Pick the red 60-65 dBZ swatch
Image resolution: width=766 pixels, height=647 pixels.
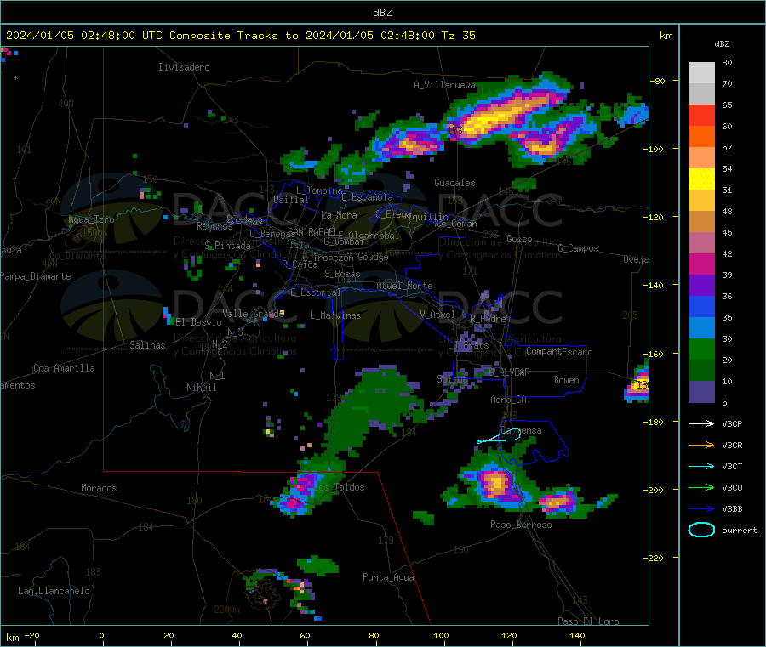[x=701, y=115]
